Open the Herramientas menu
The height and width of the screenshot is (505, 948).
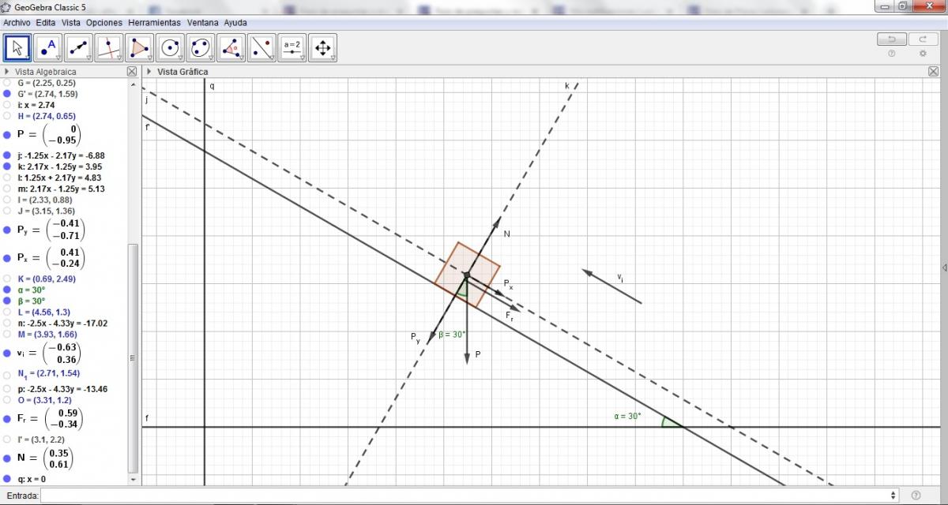[154, 23]
